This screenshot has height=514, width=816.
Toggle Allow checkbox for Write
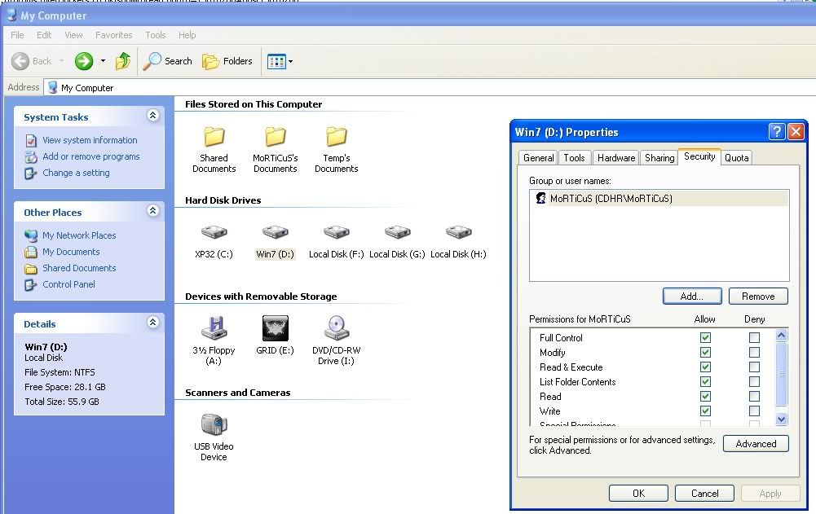pos(706,411)
